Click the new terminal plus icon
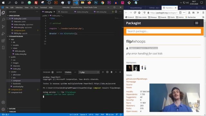206x116 pixels. point(103,72)
